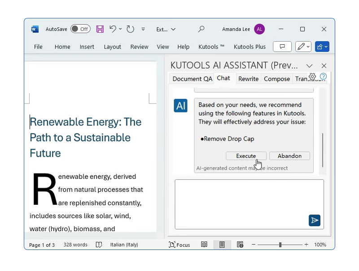Open the proofing spell check icon
Viewport: 359px width, 271px height.
pyautogui.click(x=99, y=245)
